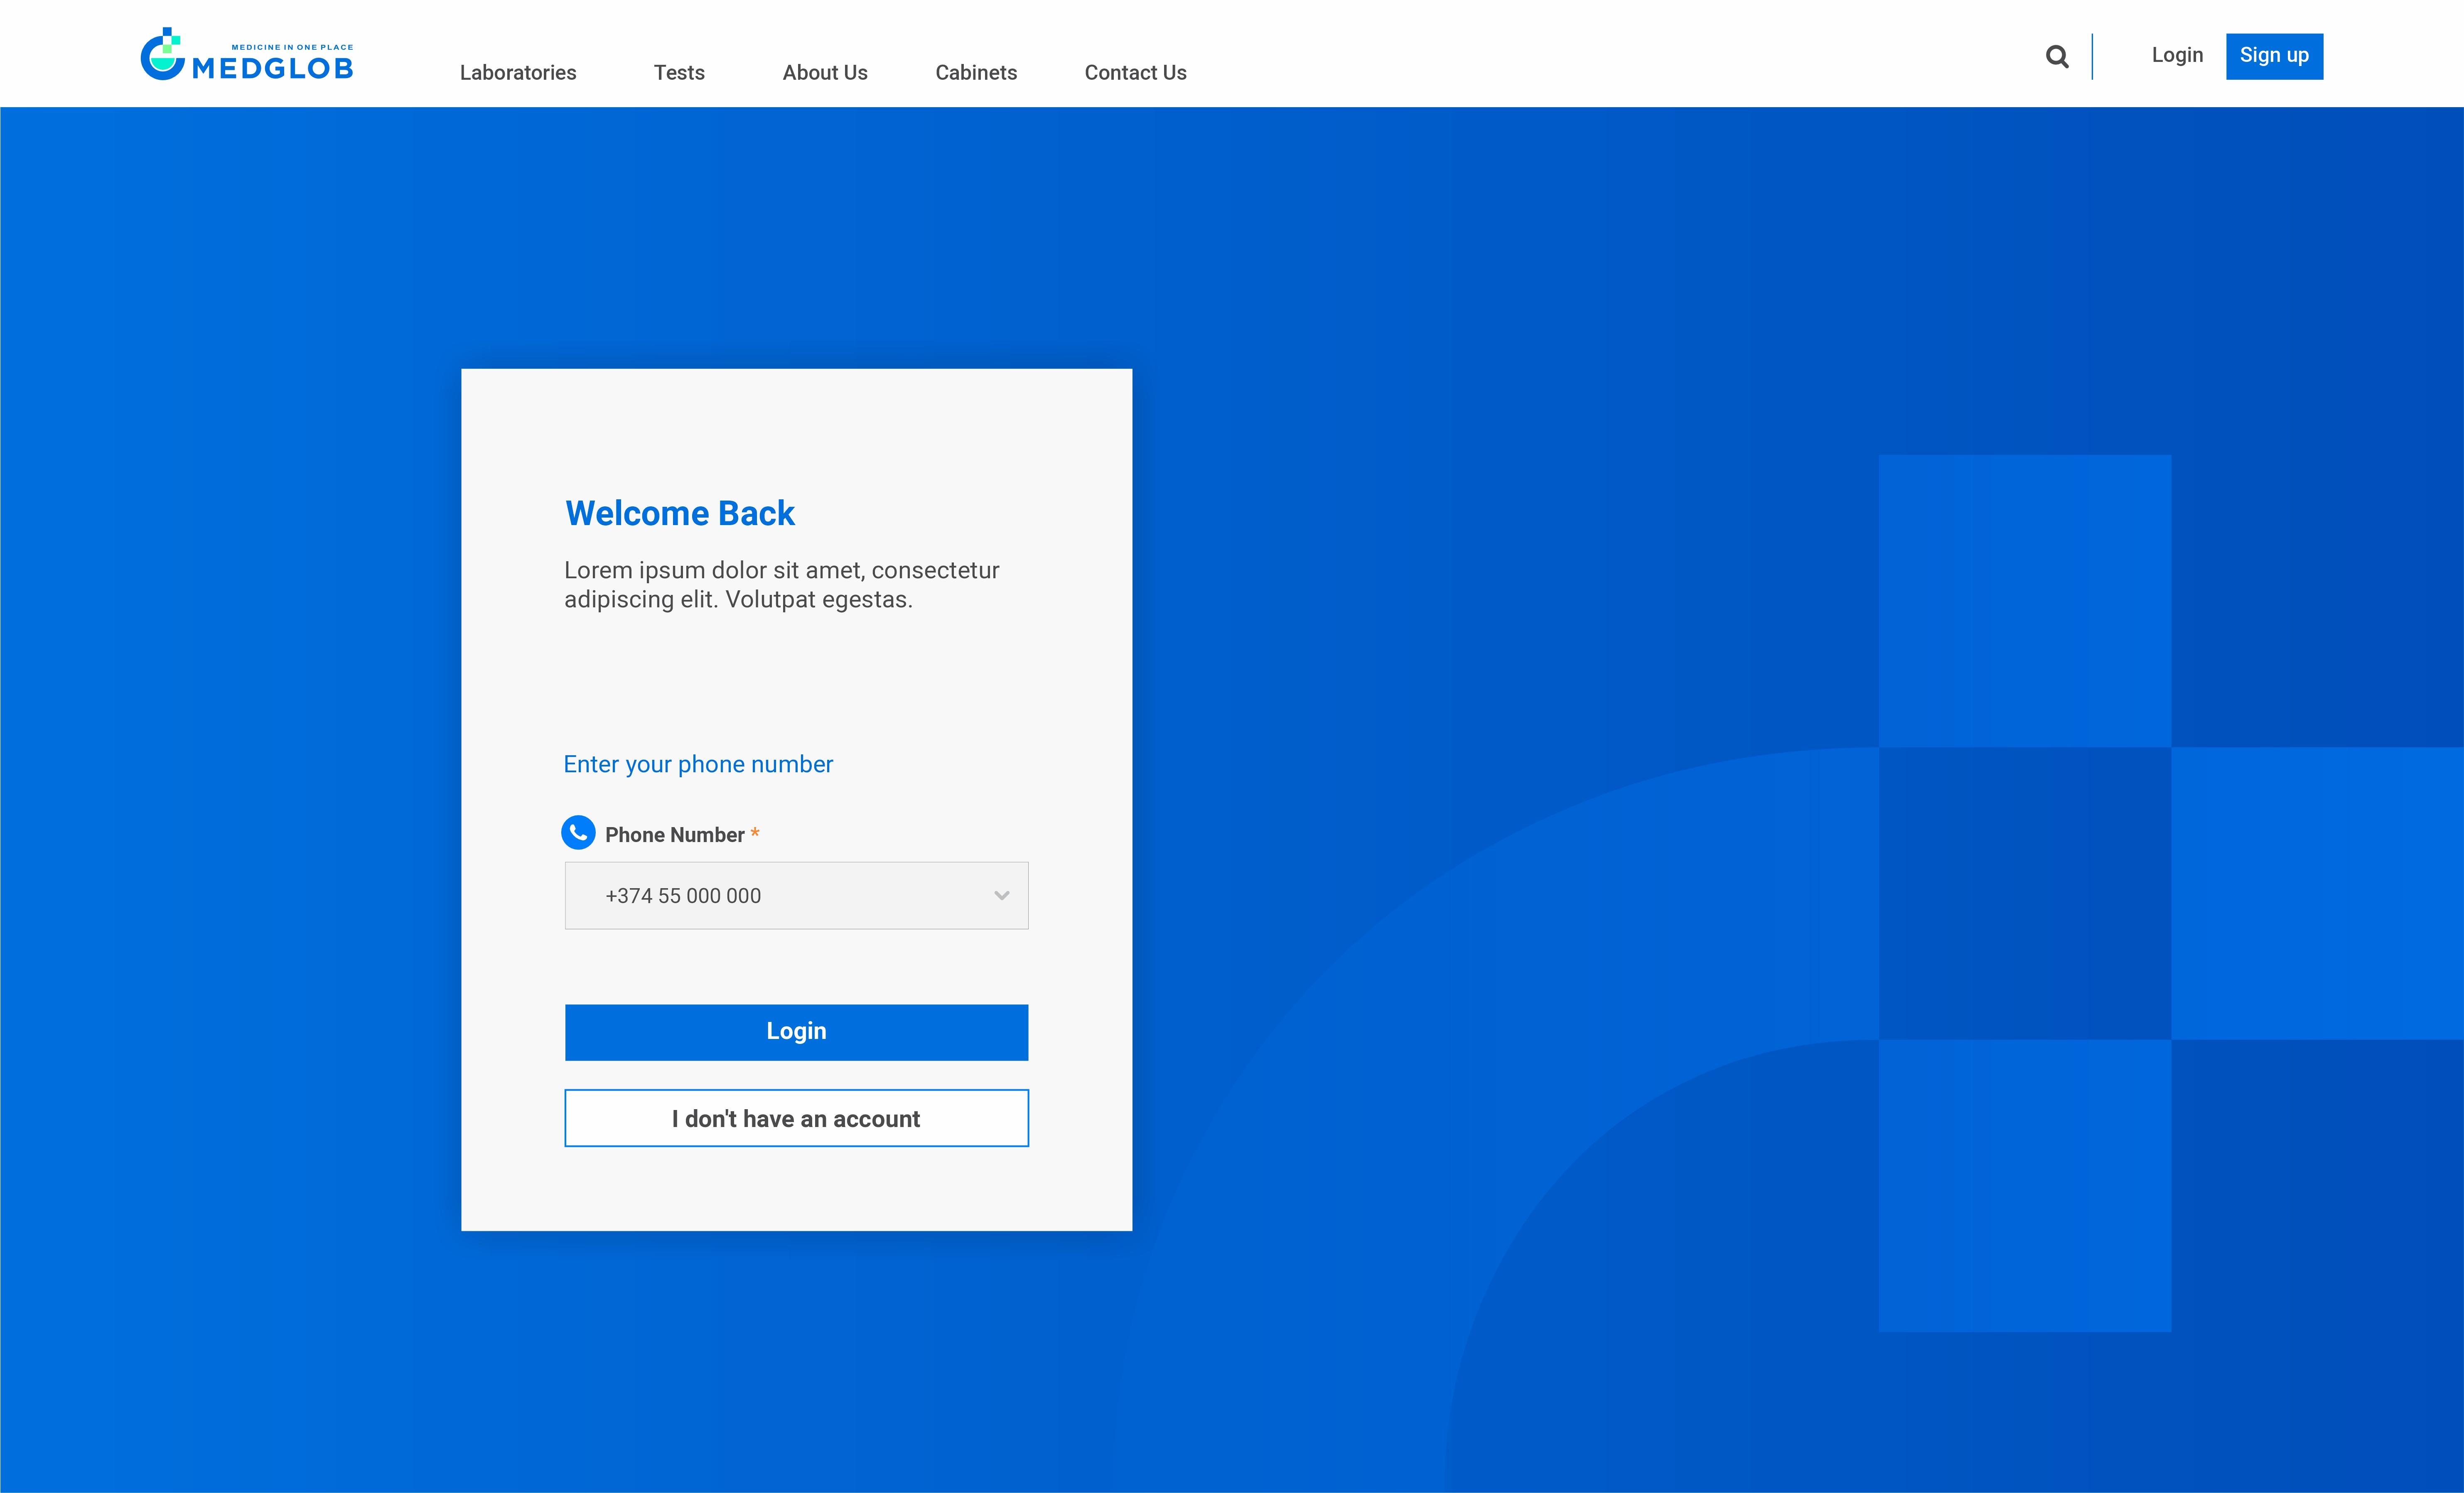Click "I don't have an account"
The image size is (2464, 1493).
click(796, 1118)
